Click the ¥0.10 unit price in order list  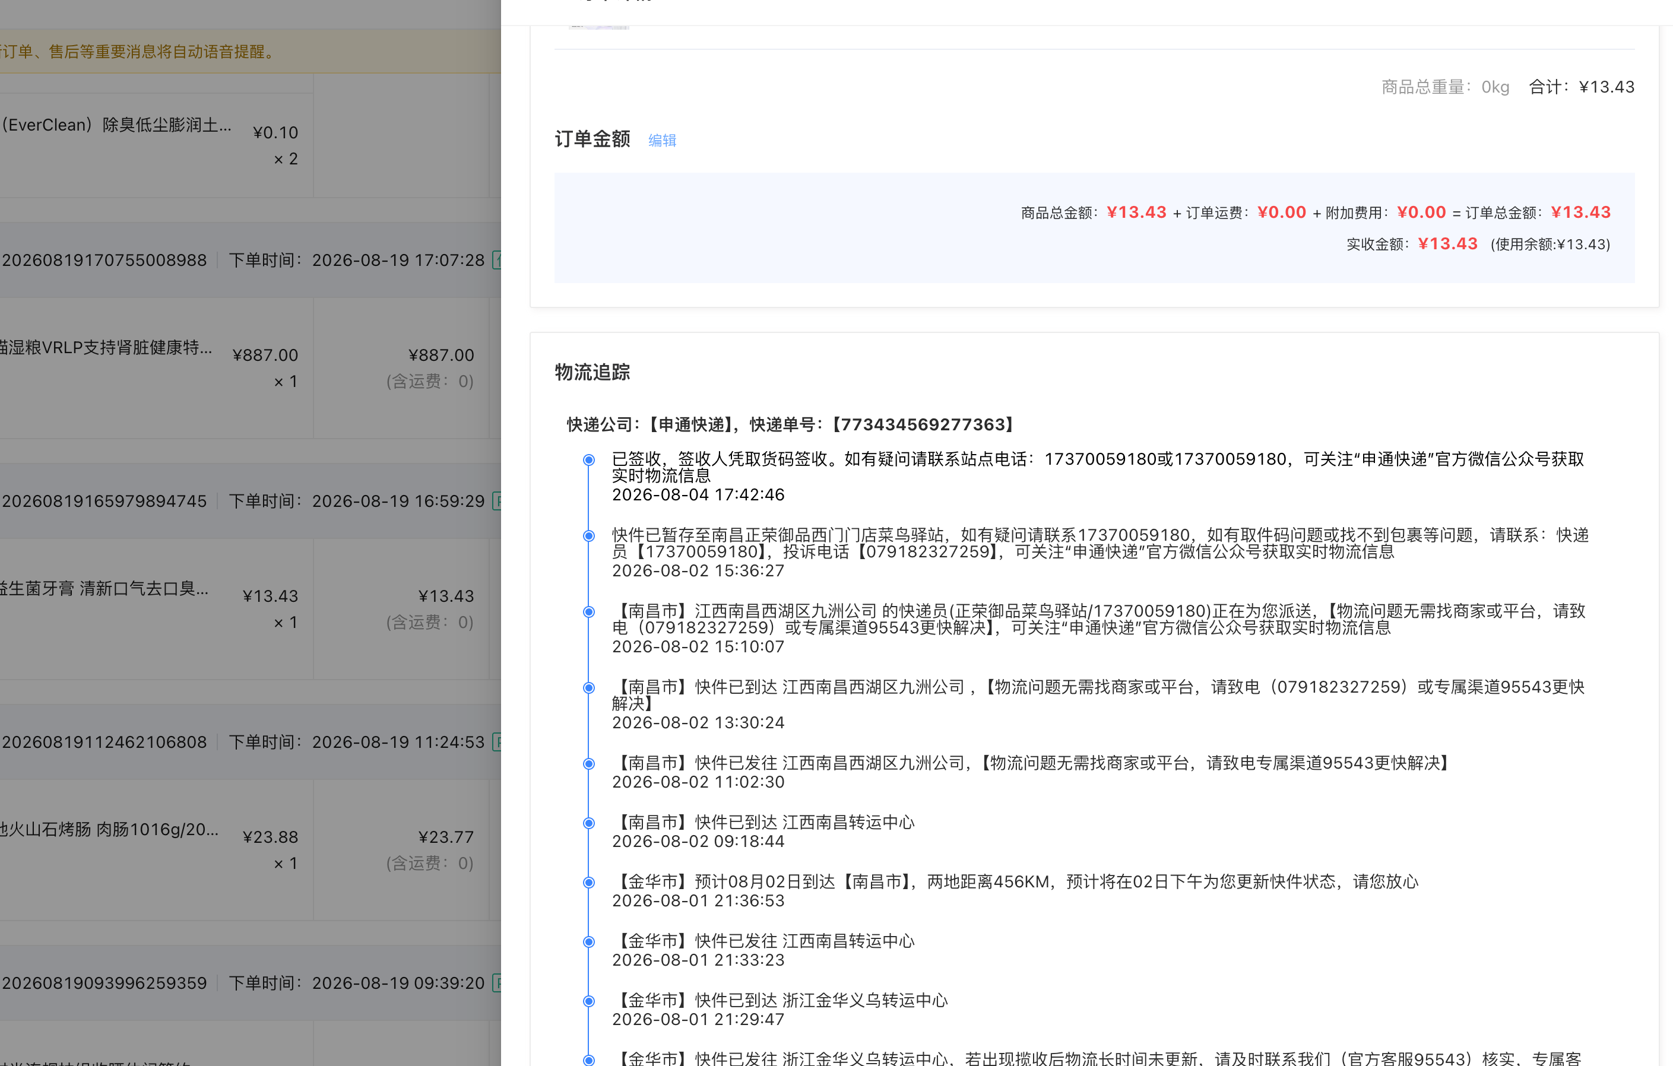[275, 132]
